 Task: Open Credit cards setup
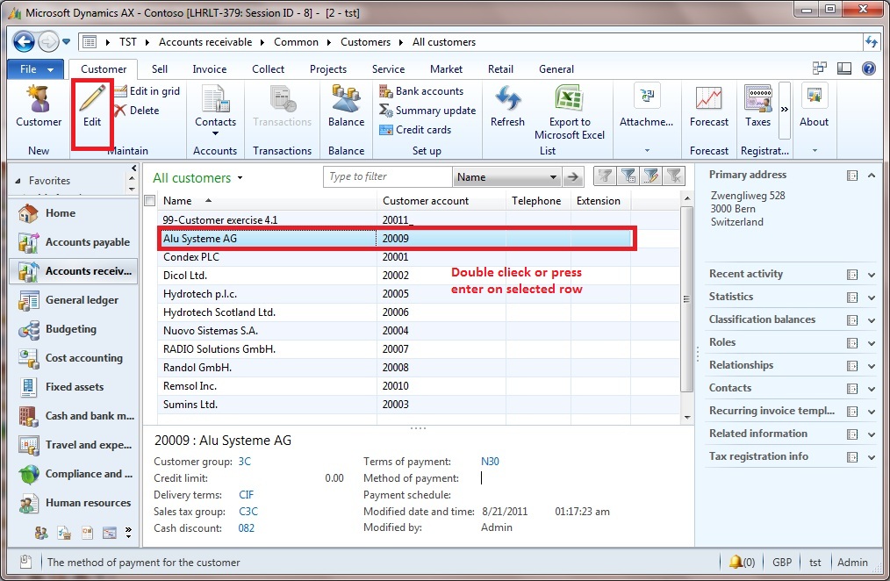[x=415, y=129]
